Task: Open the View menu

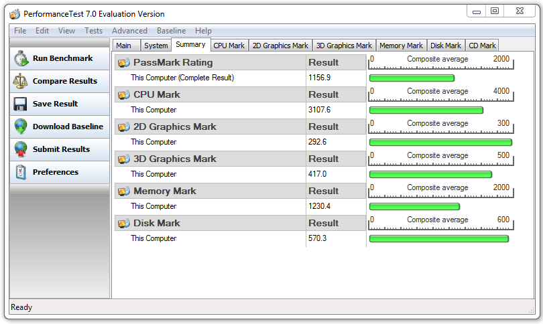Action: tap(66, 31)
